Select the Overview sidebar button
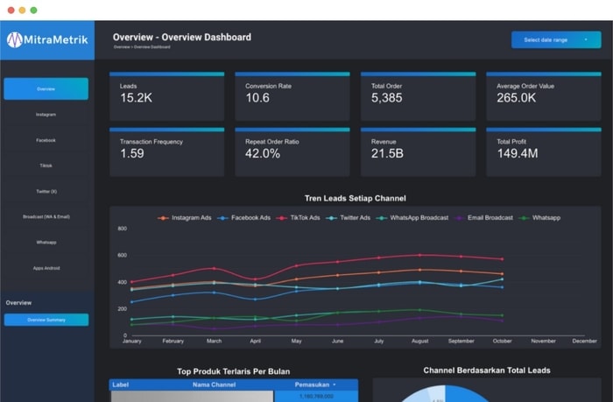613x402 pixels. (46, 88)
